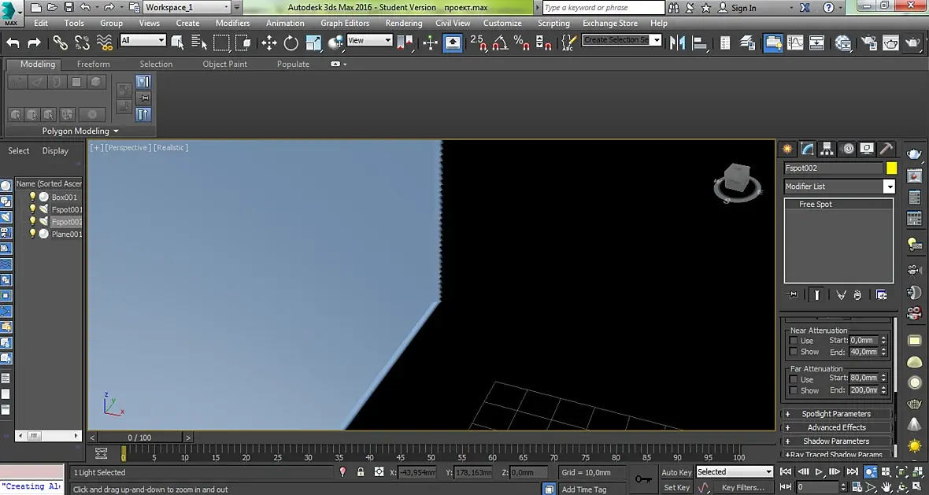This screenshot has width=929, height=495.
Task: Open Key Filters dialog
Action: pos(742,487)
